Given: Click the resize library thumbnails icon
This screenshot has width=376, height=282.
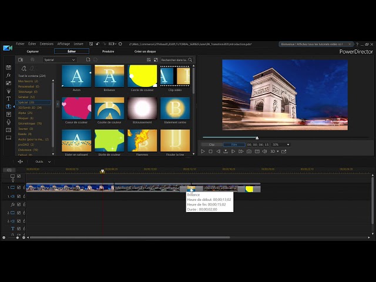Looking at the screenshot, I should coord(156,60).
